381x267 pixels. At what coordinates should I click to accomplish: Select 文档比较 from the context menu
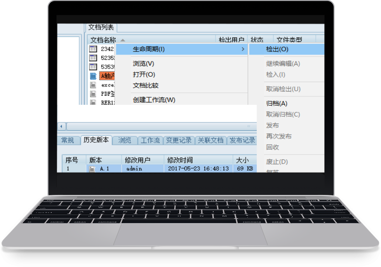pos(145,86)
